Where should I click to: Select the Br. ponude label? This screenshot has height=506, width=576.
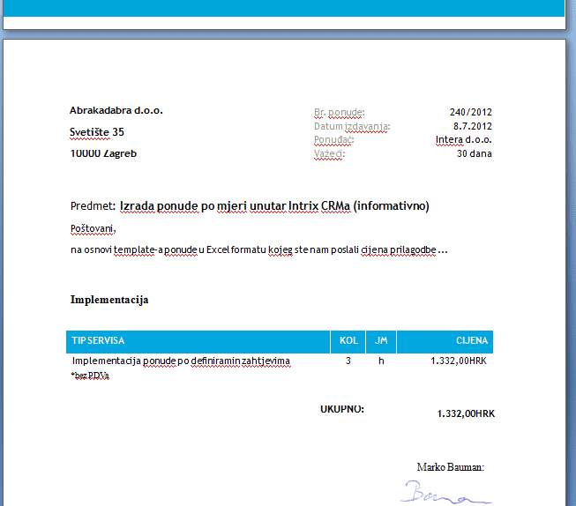(x=339, y=112)
